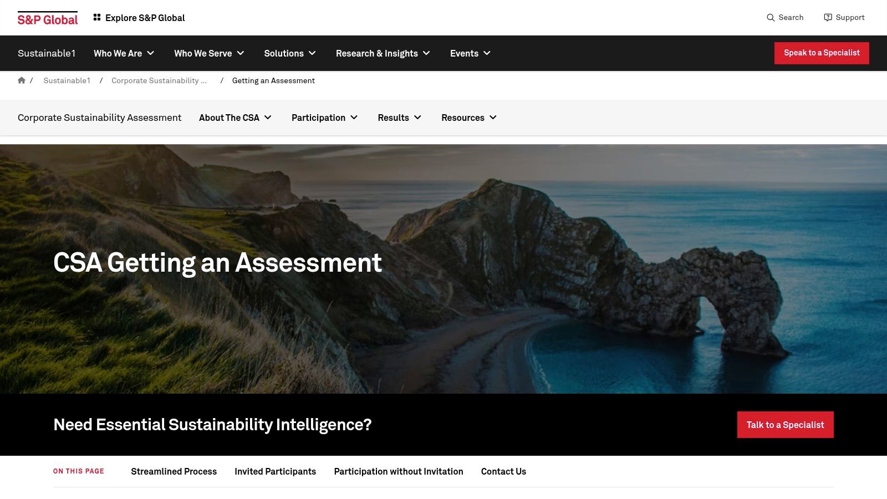The height and width of the screenshot is (499, 887).
Task: Click the Search text link
Action: 791,18
